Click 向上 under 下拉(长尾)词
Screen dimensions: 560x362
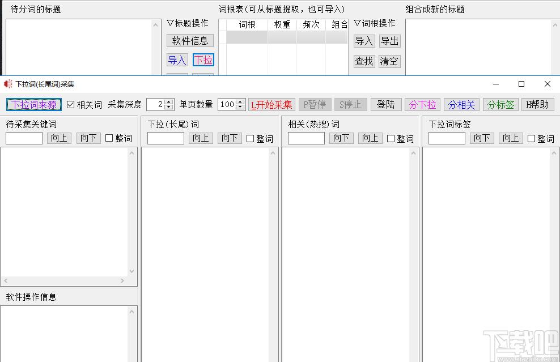click(x=201, y=138)
